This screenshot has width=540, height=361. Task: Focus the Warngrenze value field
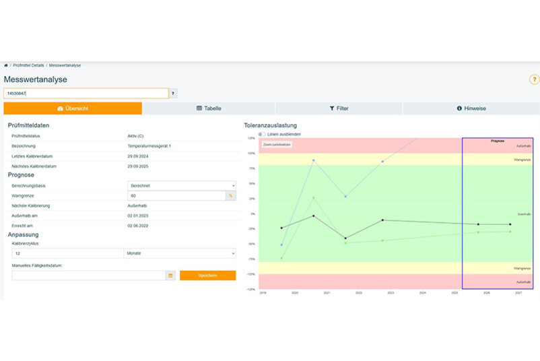(x=176, y=196)
